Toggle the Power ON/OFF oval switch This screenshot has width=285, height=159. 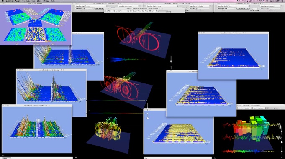[255, 8]
